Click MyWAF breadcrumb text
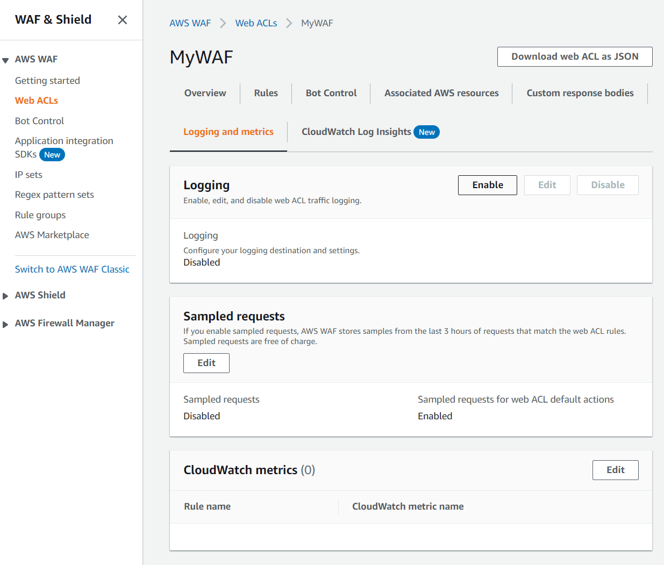 tap(317, 23)
